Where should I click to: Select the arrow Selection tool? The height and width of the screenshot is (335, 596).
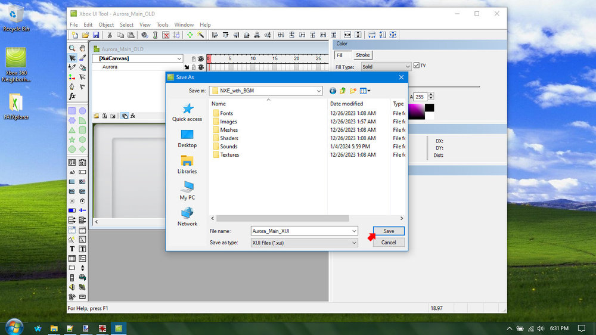[x=72, y=58]
